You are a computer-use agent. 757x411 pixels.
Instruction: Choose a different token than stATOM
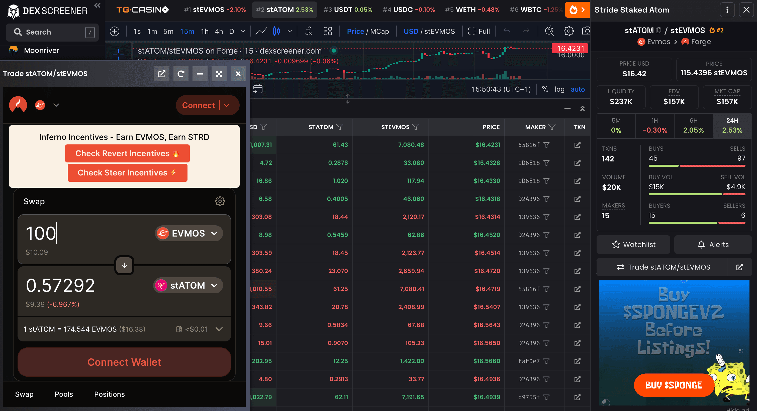coord(188,285)
